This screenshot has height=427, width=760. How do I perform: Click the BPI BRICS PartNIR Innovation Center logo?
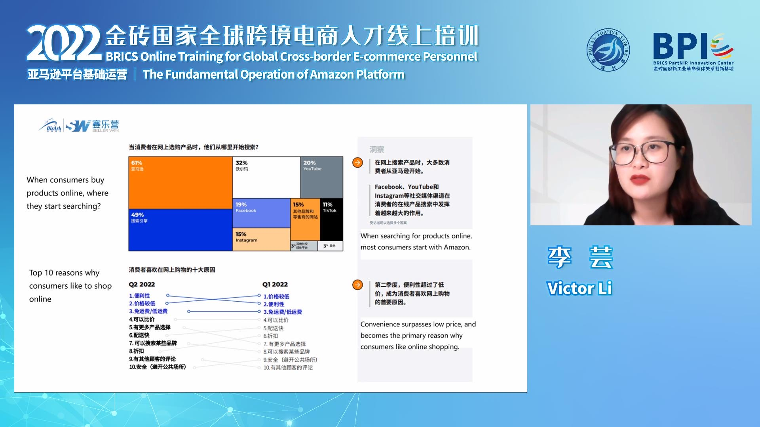pyautogui.click(x=693, y=52)
